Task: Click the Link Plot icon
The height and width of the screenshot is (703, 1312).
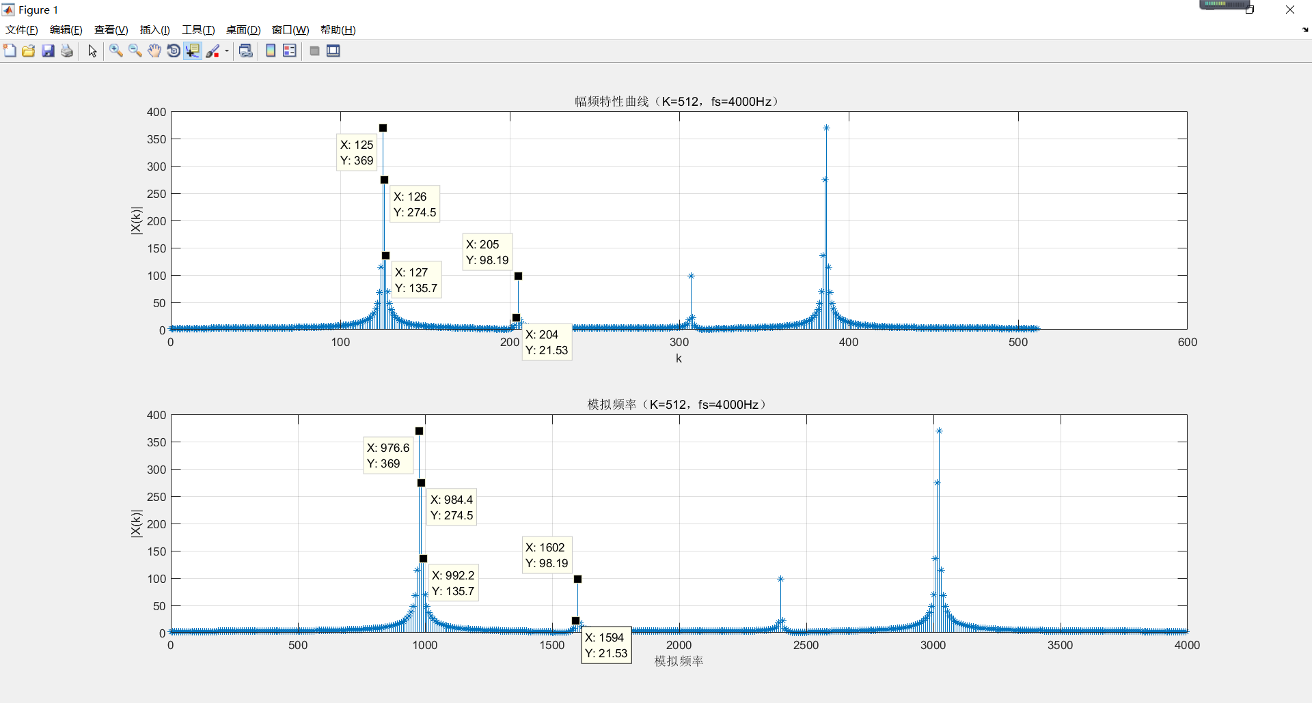Action: tap(246, 51)
